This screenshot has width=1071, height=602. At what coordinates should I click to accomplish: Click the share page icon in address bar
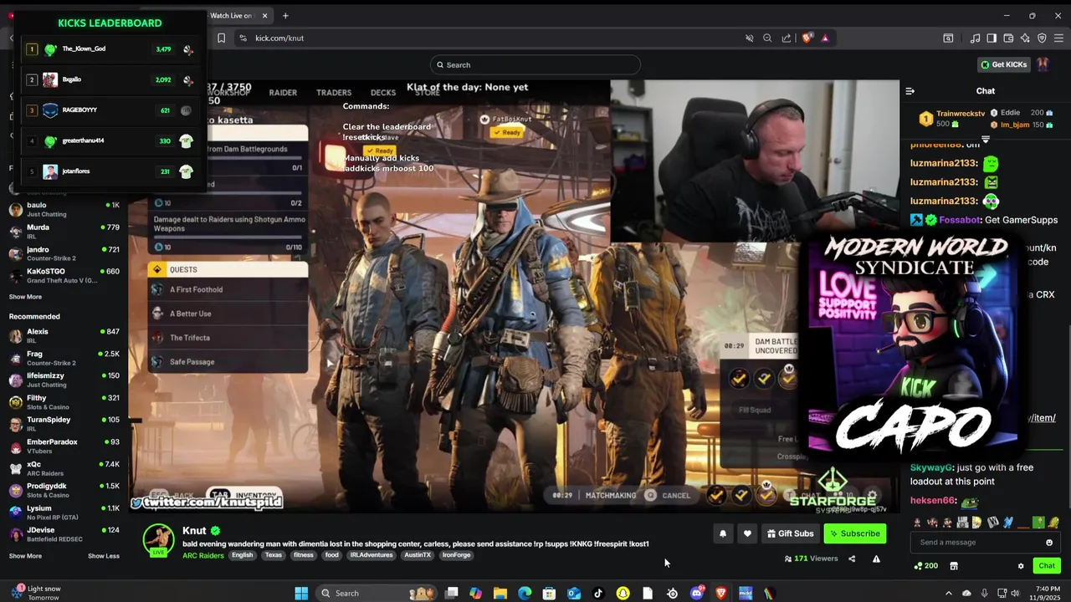coord(787,38)
